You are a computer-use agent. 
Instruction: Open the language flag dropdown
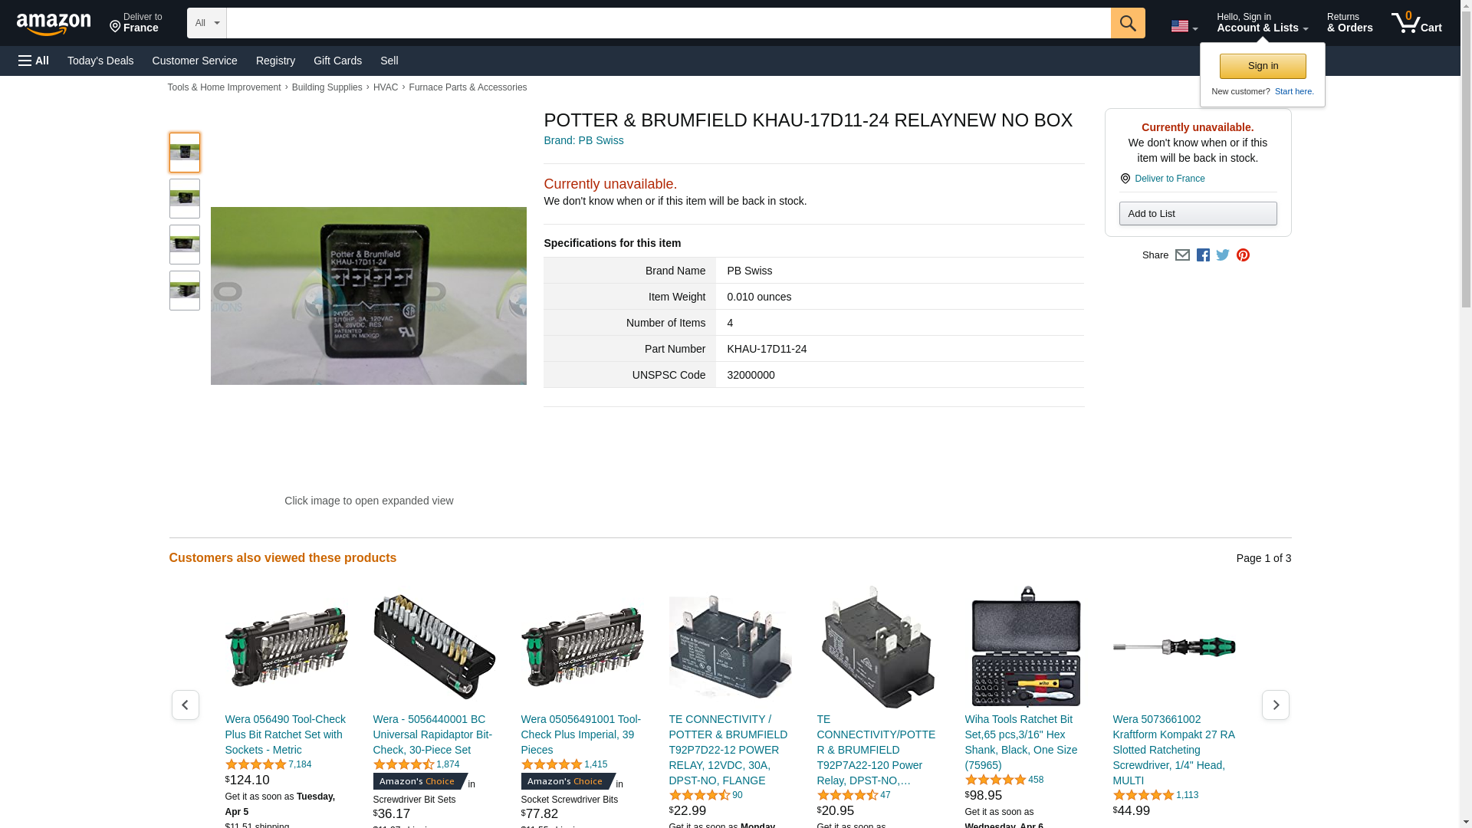pyautogui.click(x=1184, y=27)
